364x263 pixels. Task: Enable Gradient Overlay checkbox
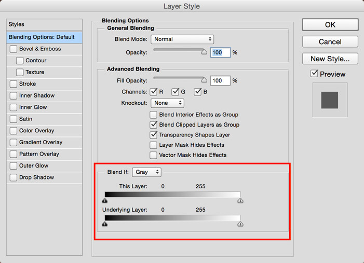(x=14, y=143)
